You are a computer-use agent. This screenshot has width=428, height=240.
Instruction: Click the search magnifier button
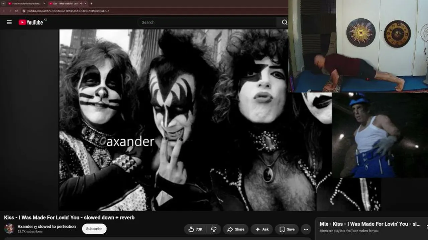(x=284, y=22)
